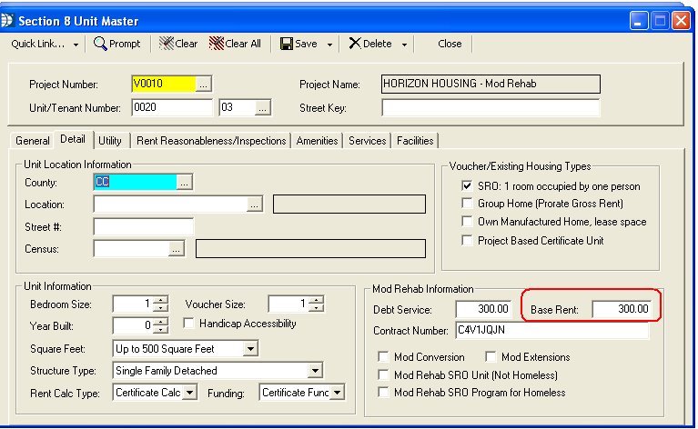Decrease Bedroom Size with down arrow

[x=161, y=307]
